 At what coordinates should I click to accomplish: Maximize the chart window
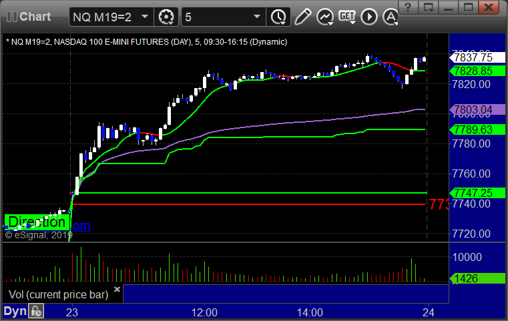(x=468, y=7)
